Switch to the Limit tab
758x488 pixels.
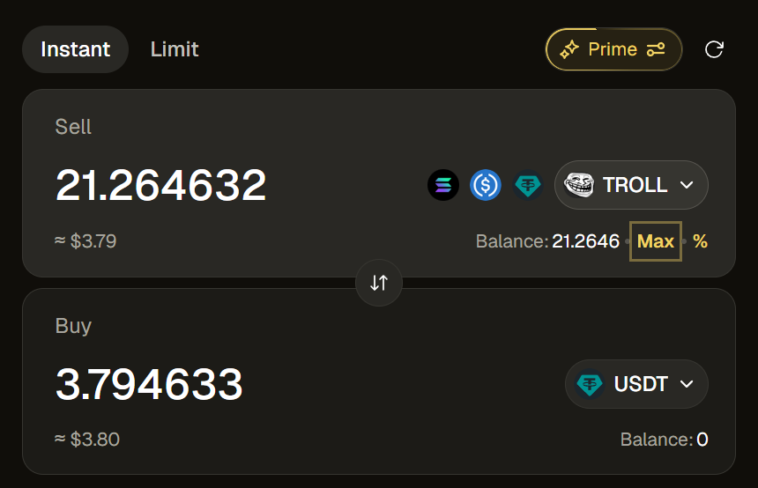click(175, 49)
